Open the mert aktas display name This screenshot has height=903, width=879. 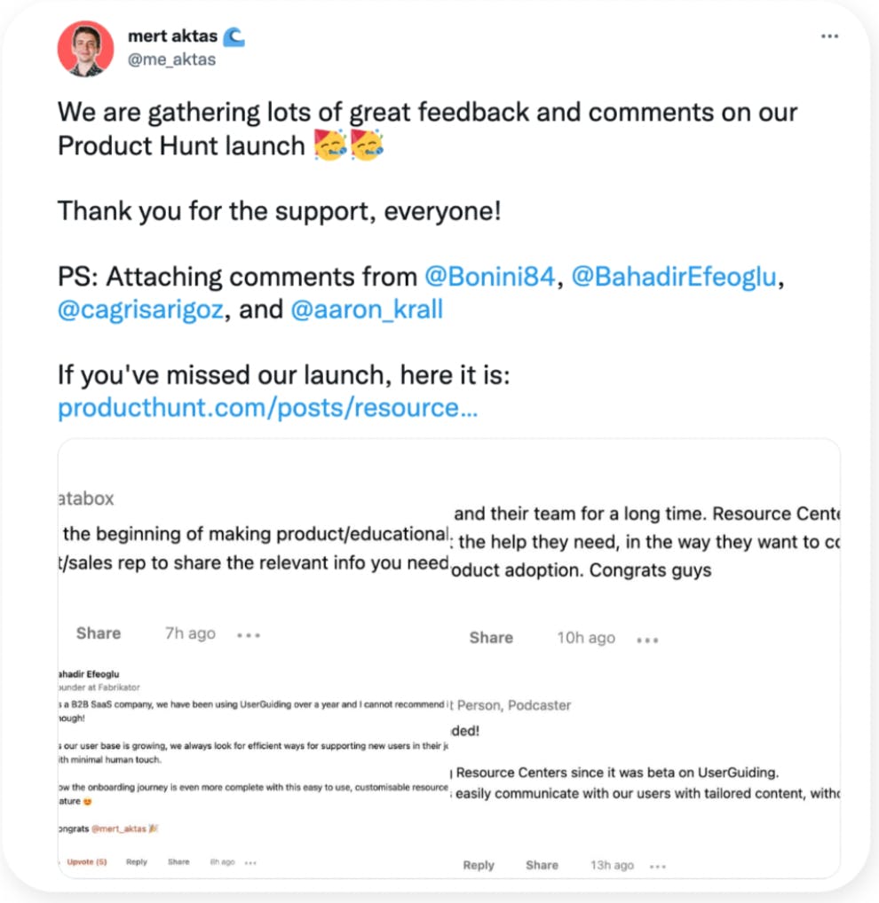tap(170, 37)
